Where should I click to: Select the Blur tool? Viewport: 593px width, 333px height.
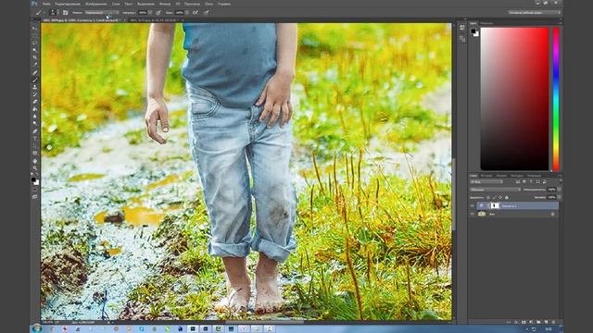(35, 117)
